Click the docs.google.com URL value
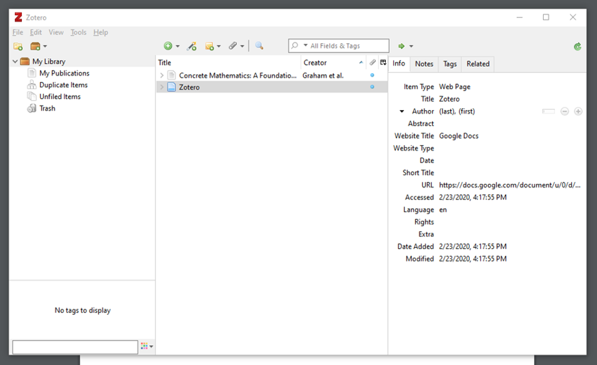 (x=510, y=185)
